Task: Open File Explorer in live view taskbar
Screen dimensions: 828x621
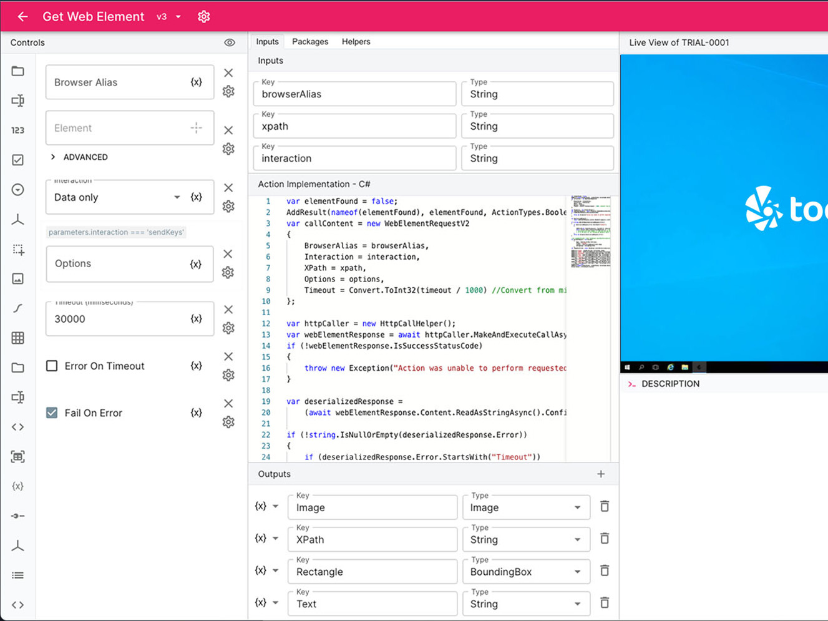Action: pyautogui.click(x=684, y=367)
